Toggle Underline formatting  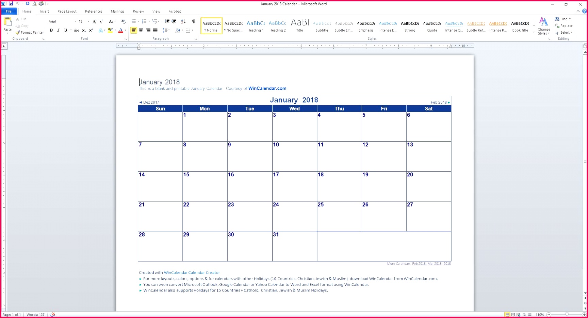point(66,30)
